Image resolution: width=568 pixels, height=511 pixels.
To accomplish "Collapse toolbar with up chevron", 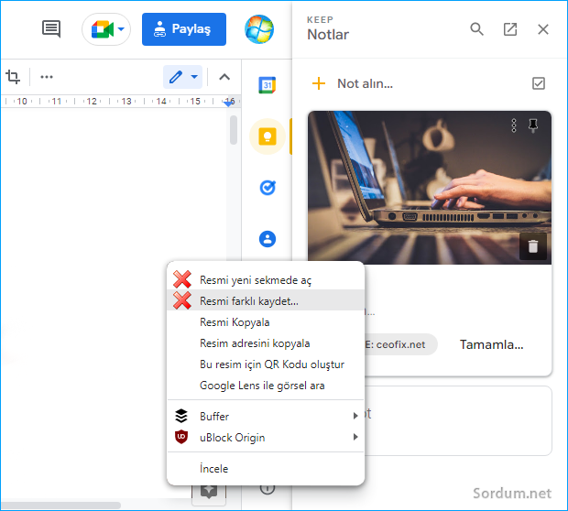I will (224, 77).
